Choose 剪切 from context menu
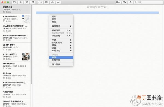Viewport: 164px width, 107px height. [x=61, y=17]
